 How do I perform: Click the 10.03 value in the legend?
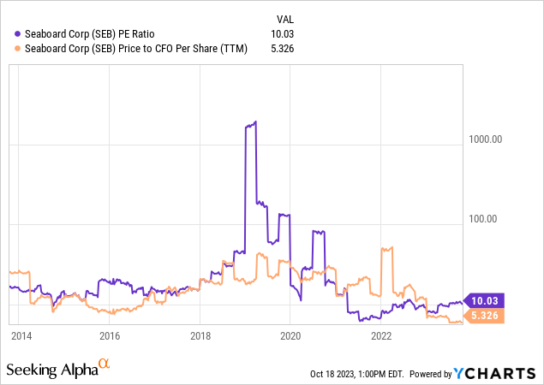pos(283,34)
